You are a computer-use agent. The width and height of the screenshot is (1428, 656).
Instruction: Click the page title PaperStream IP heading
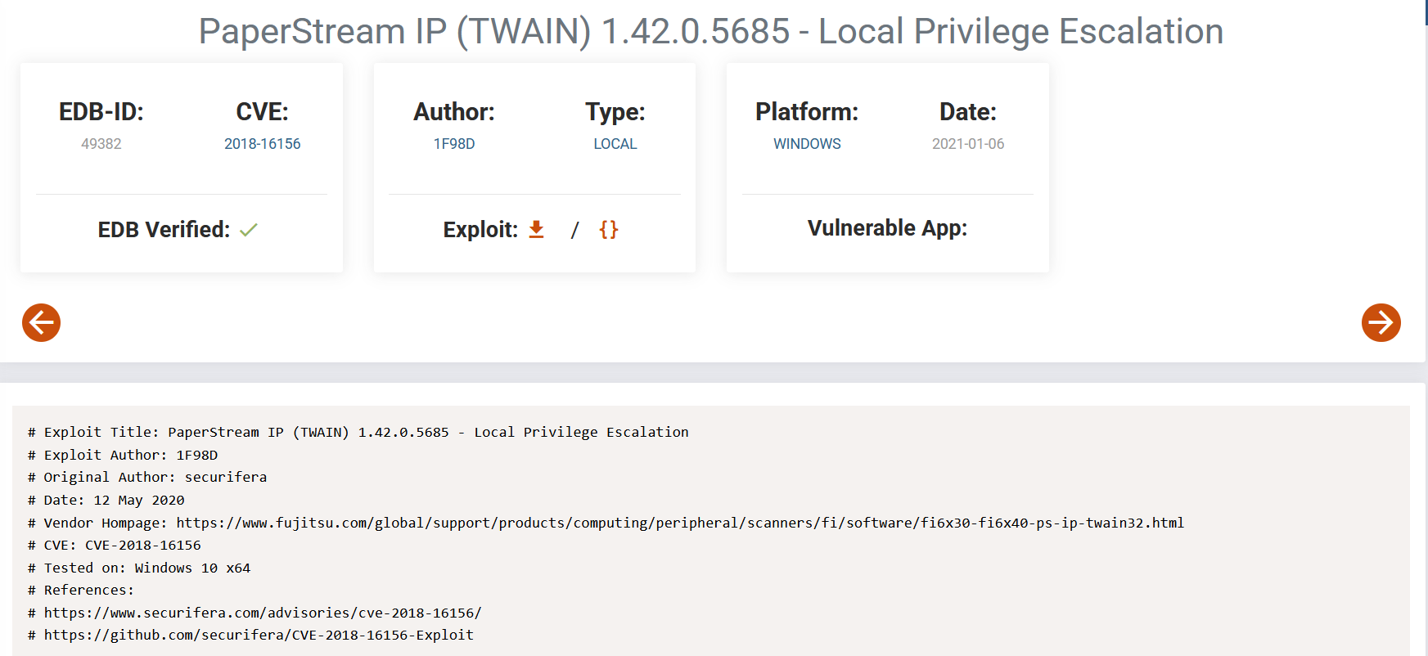point(711,31)
